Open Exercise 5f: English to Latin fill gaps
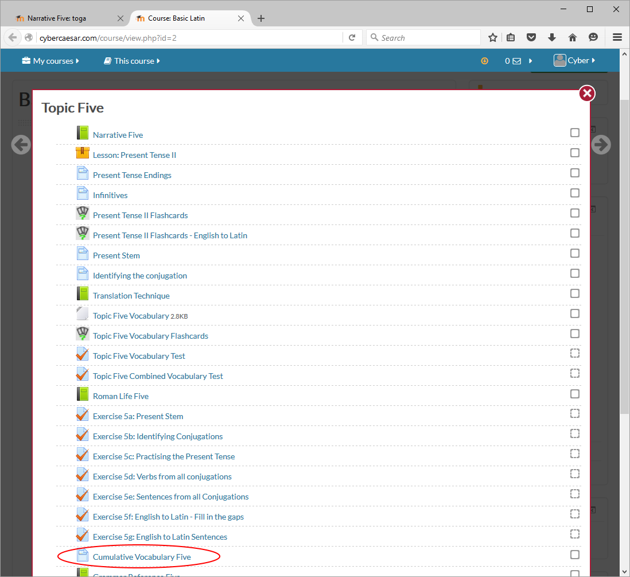This screenshot has height=577, width=630. (x=168, y=517)
